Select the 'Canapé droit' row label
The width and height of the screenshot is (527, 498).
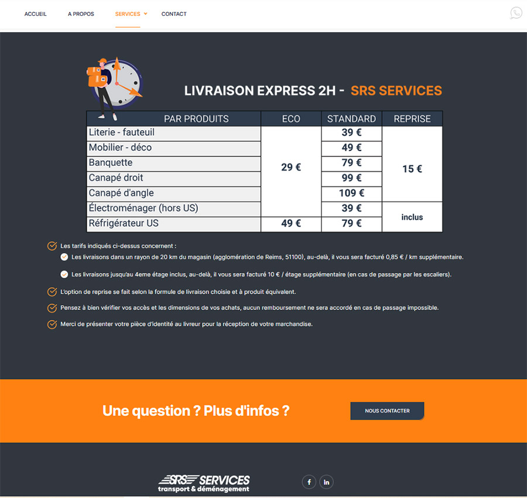point(116,178)
